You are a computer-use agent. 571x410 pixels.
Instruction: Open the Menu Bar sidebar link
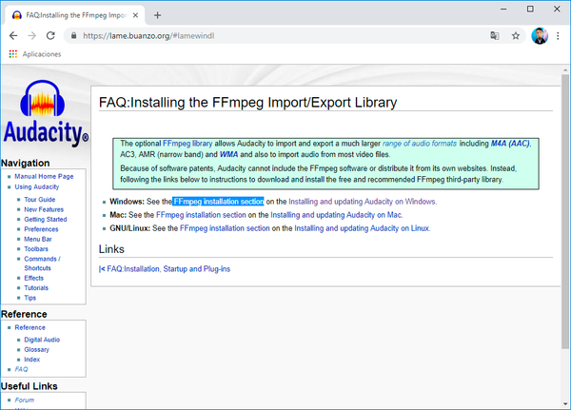[38, 239]
